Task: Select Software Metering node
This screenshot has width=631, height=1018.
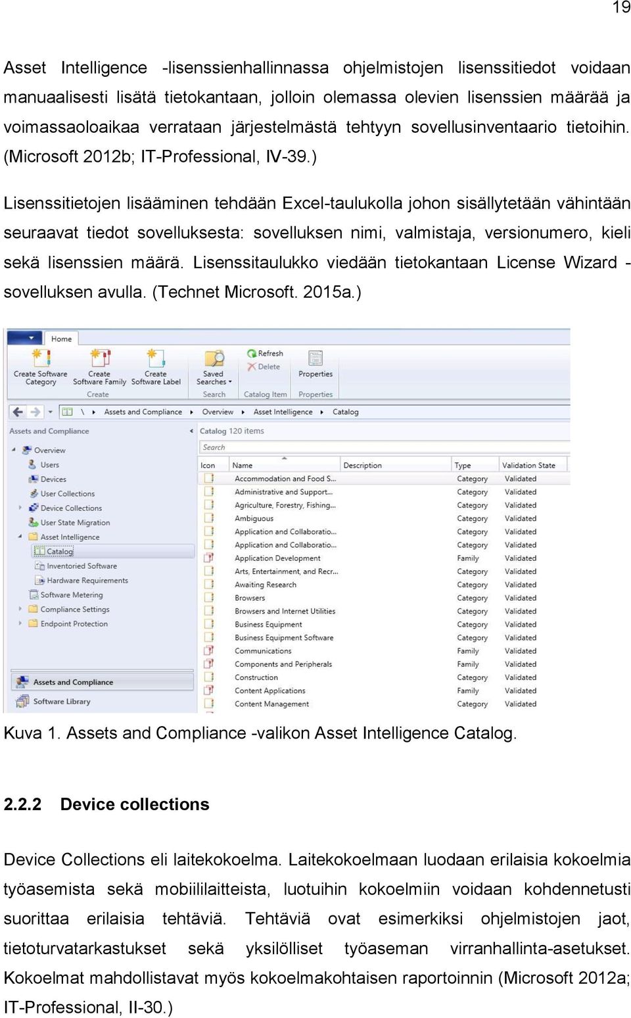Action: [x=72, y=595]
